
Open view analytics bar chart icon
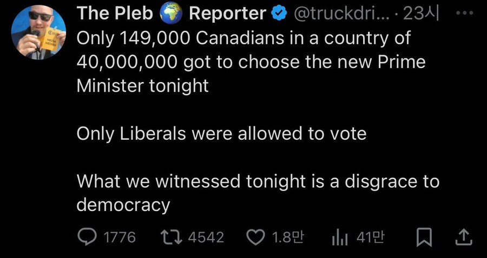pyautogui.click(x=339, y=237)
